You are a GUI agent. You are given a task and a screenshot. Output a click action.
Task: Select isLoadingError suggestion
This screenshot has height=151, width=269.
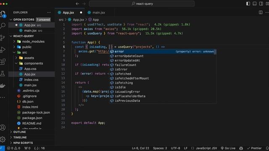pyautogui.click(x=163, y=92)
